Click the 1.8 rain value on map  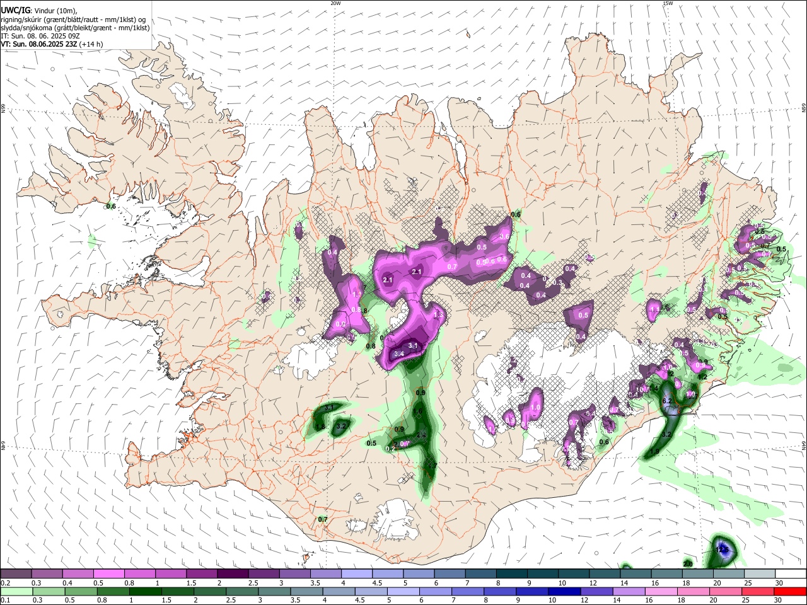pos(320,427)
